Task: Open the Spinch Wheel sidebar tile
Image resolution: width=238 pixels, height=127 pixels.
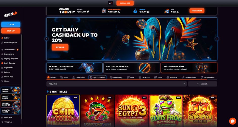Action: tap(11, 90)
